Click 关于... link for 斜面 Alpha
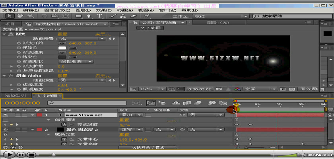 point(103,76)
